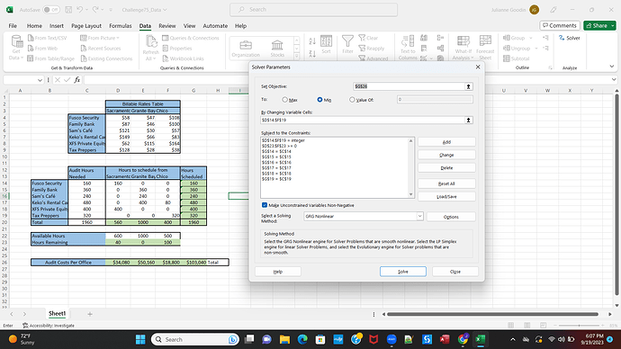Viewport: 621px width, 349px height.
Task: Click From Table/Range option
Action: point(50,58)
